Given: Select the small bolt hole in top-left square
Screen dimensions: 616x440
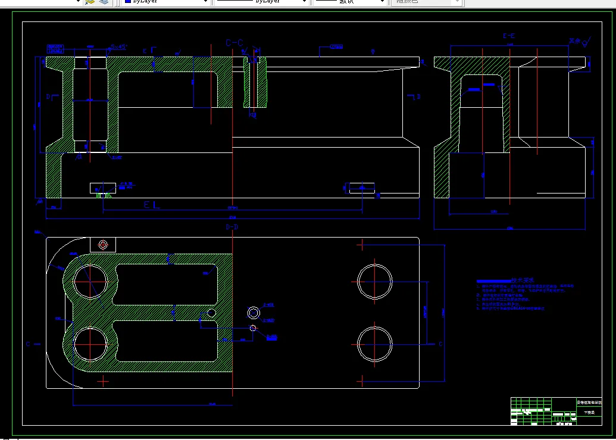Looking at the screenshot, I should (x=104, y=245).
